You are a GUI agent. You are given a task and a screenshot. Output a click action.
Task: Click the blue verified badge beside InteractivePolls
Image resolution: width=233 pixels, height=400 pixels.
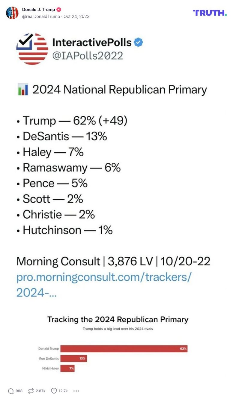tap(138, 42)
